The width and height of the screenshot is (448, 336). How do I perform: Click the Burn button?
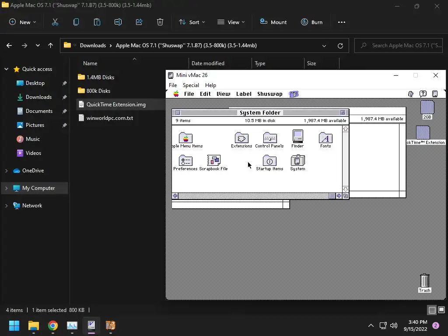coord(311,22)
